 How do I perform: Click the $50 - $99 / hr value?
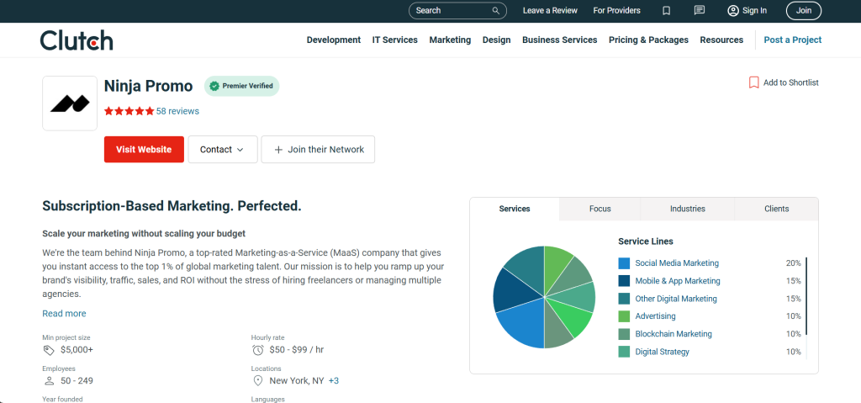(297, 350)
